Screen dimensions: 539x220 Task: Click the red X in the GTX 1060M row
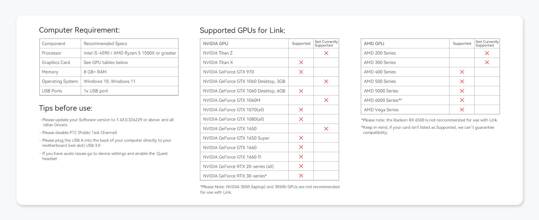tap(326, 100)
